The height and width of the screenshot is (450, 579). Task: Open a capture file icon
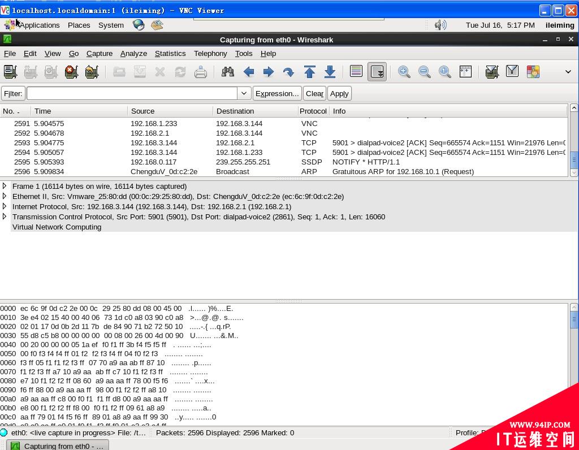119,71
